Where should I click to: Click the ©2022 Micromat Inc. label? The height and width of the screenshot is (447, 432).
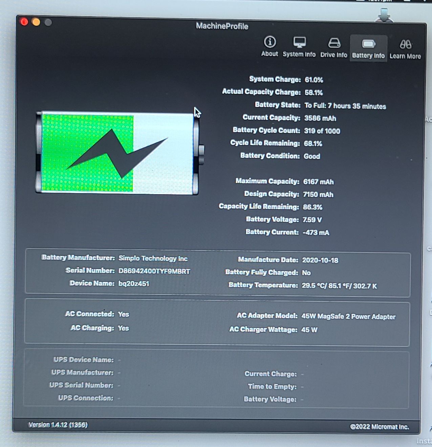pyautogui.click(x=380, y=427)
